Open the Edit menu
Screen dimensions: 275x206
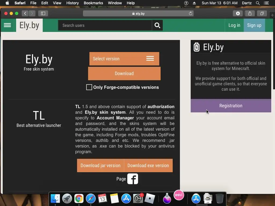click(x=45, y=3)
